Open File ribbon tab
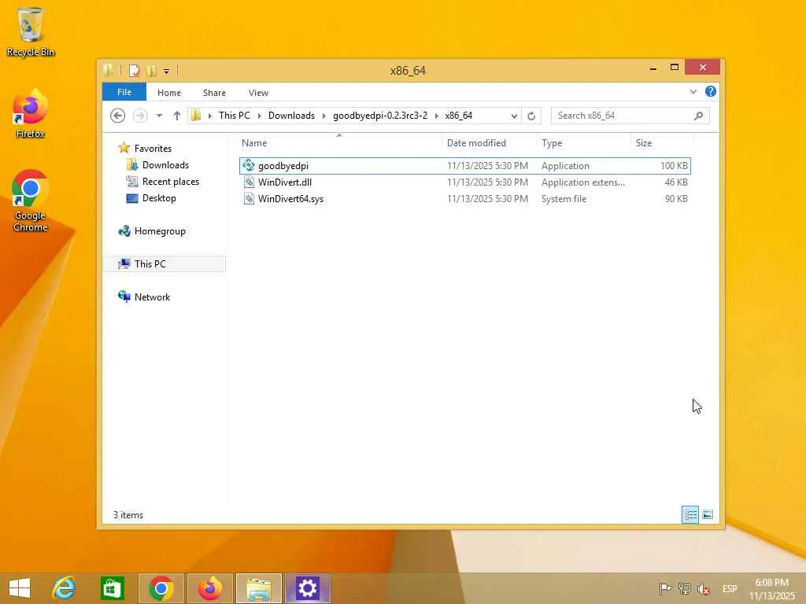The height and width of the screenshot is (604, 806). [124, 92]
